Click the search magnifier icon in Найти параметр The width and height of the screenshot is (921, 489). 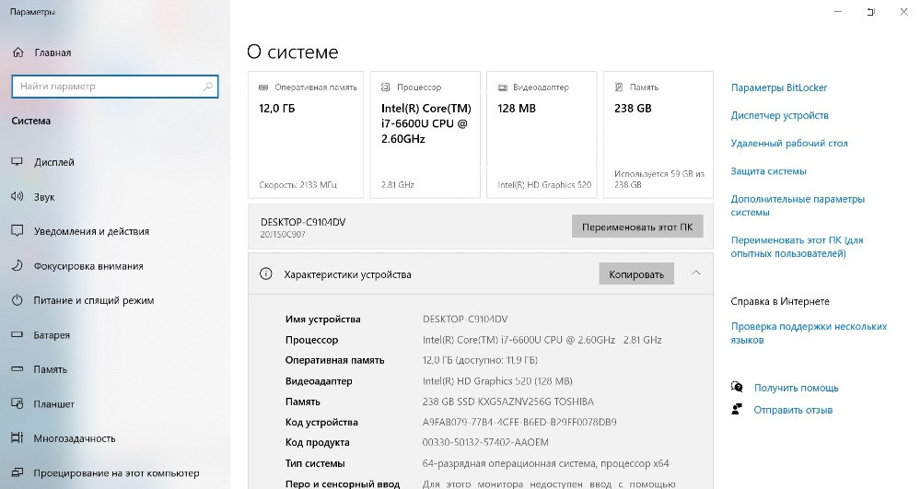tap(207, 87)
